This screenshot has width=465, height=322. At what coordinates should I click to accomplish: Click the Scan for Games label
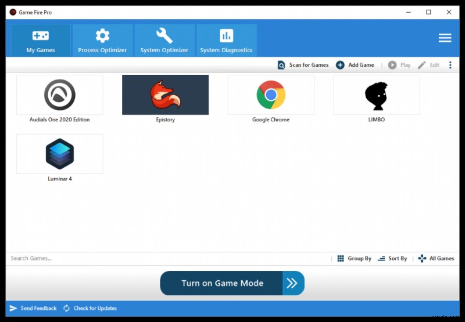(309, 65)
